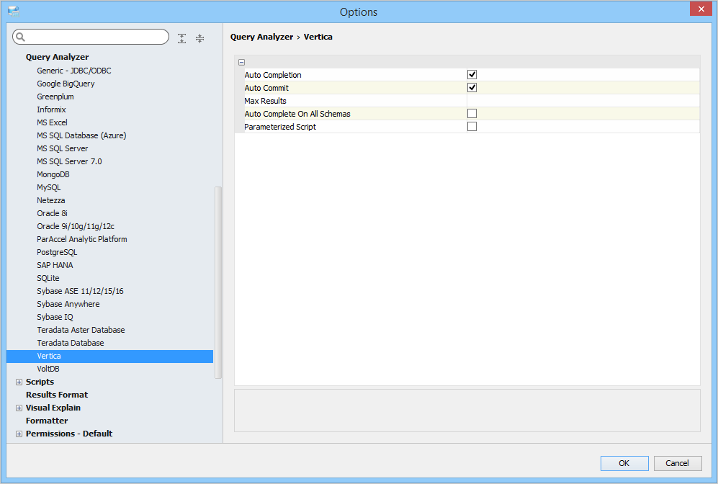Close the Options dialog window
The width and height of the screenshot is (718, 484).
[x=701, y=9]
